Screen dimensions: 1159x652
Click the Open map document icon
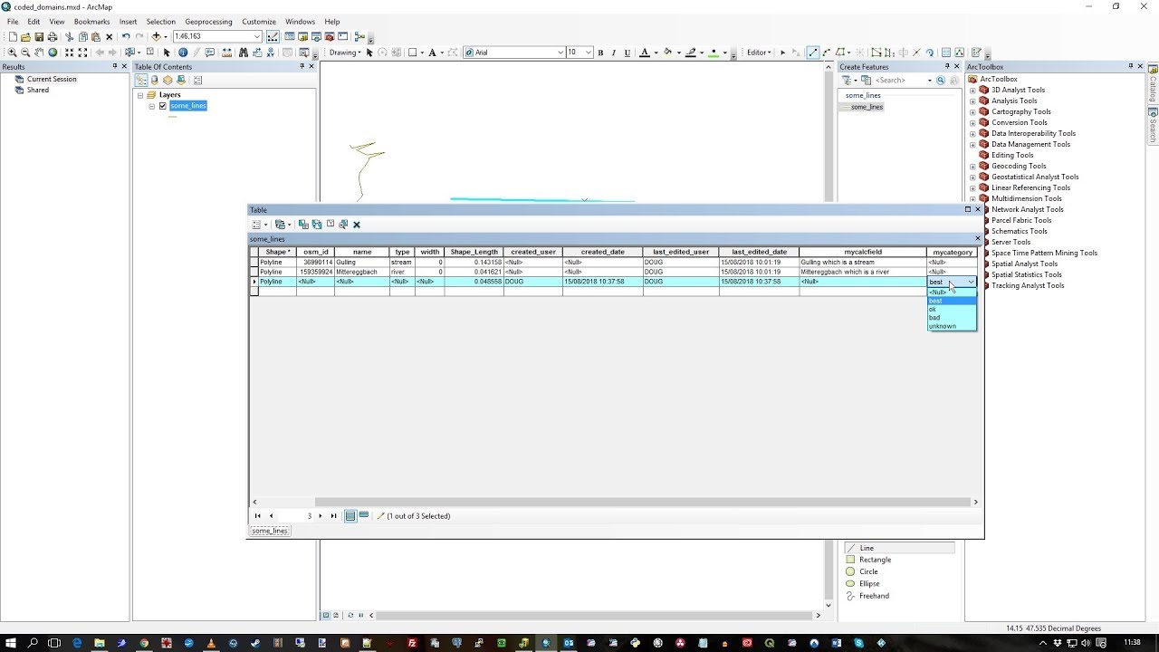click(25, 37)
